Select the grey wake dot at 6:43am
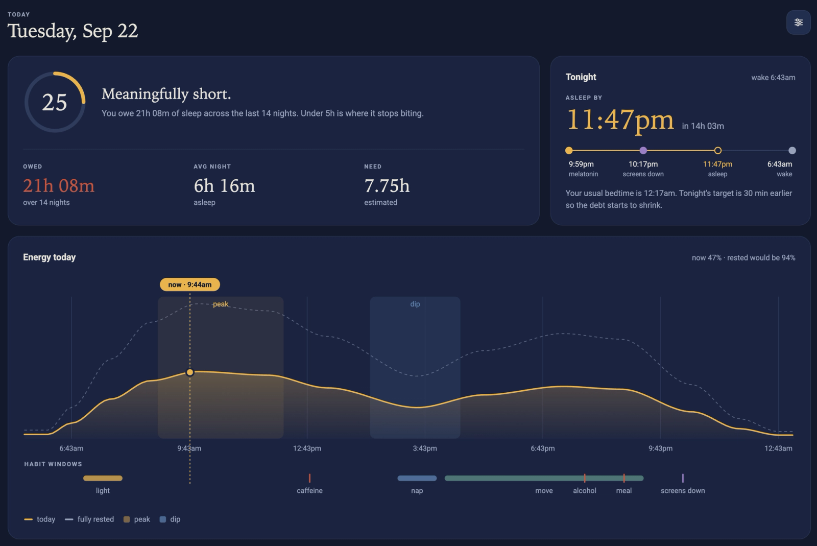This screenshot has height=546, width=817. [x=792, y=150]
